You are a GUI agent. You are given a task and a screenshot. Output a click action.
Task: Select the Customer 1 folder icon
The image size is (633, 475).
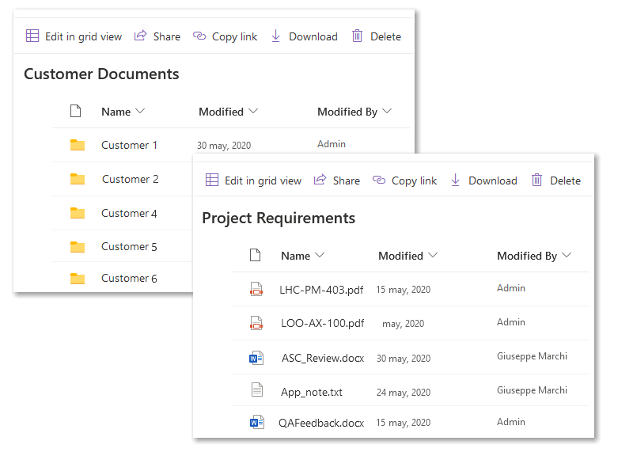click(78, 145)
